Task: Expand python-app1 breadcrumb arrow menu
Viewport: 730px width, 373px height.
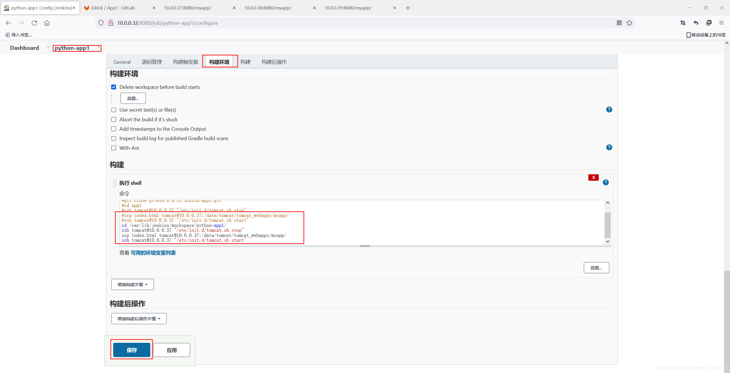Action: 99,48
